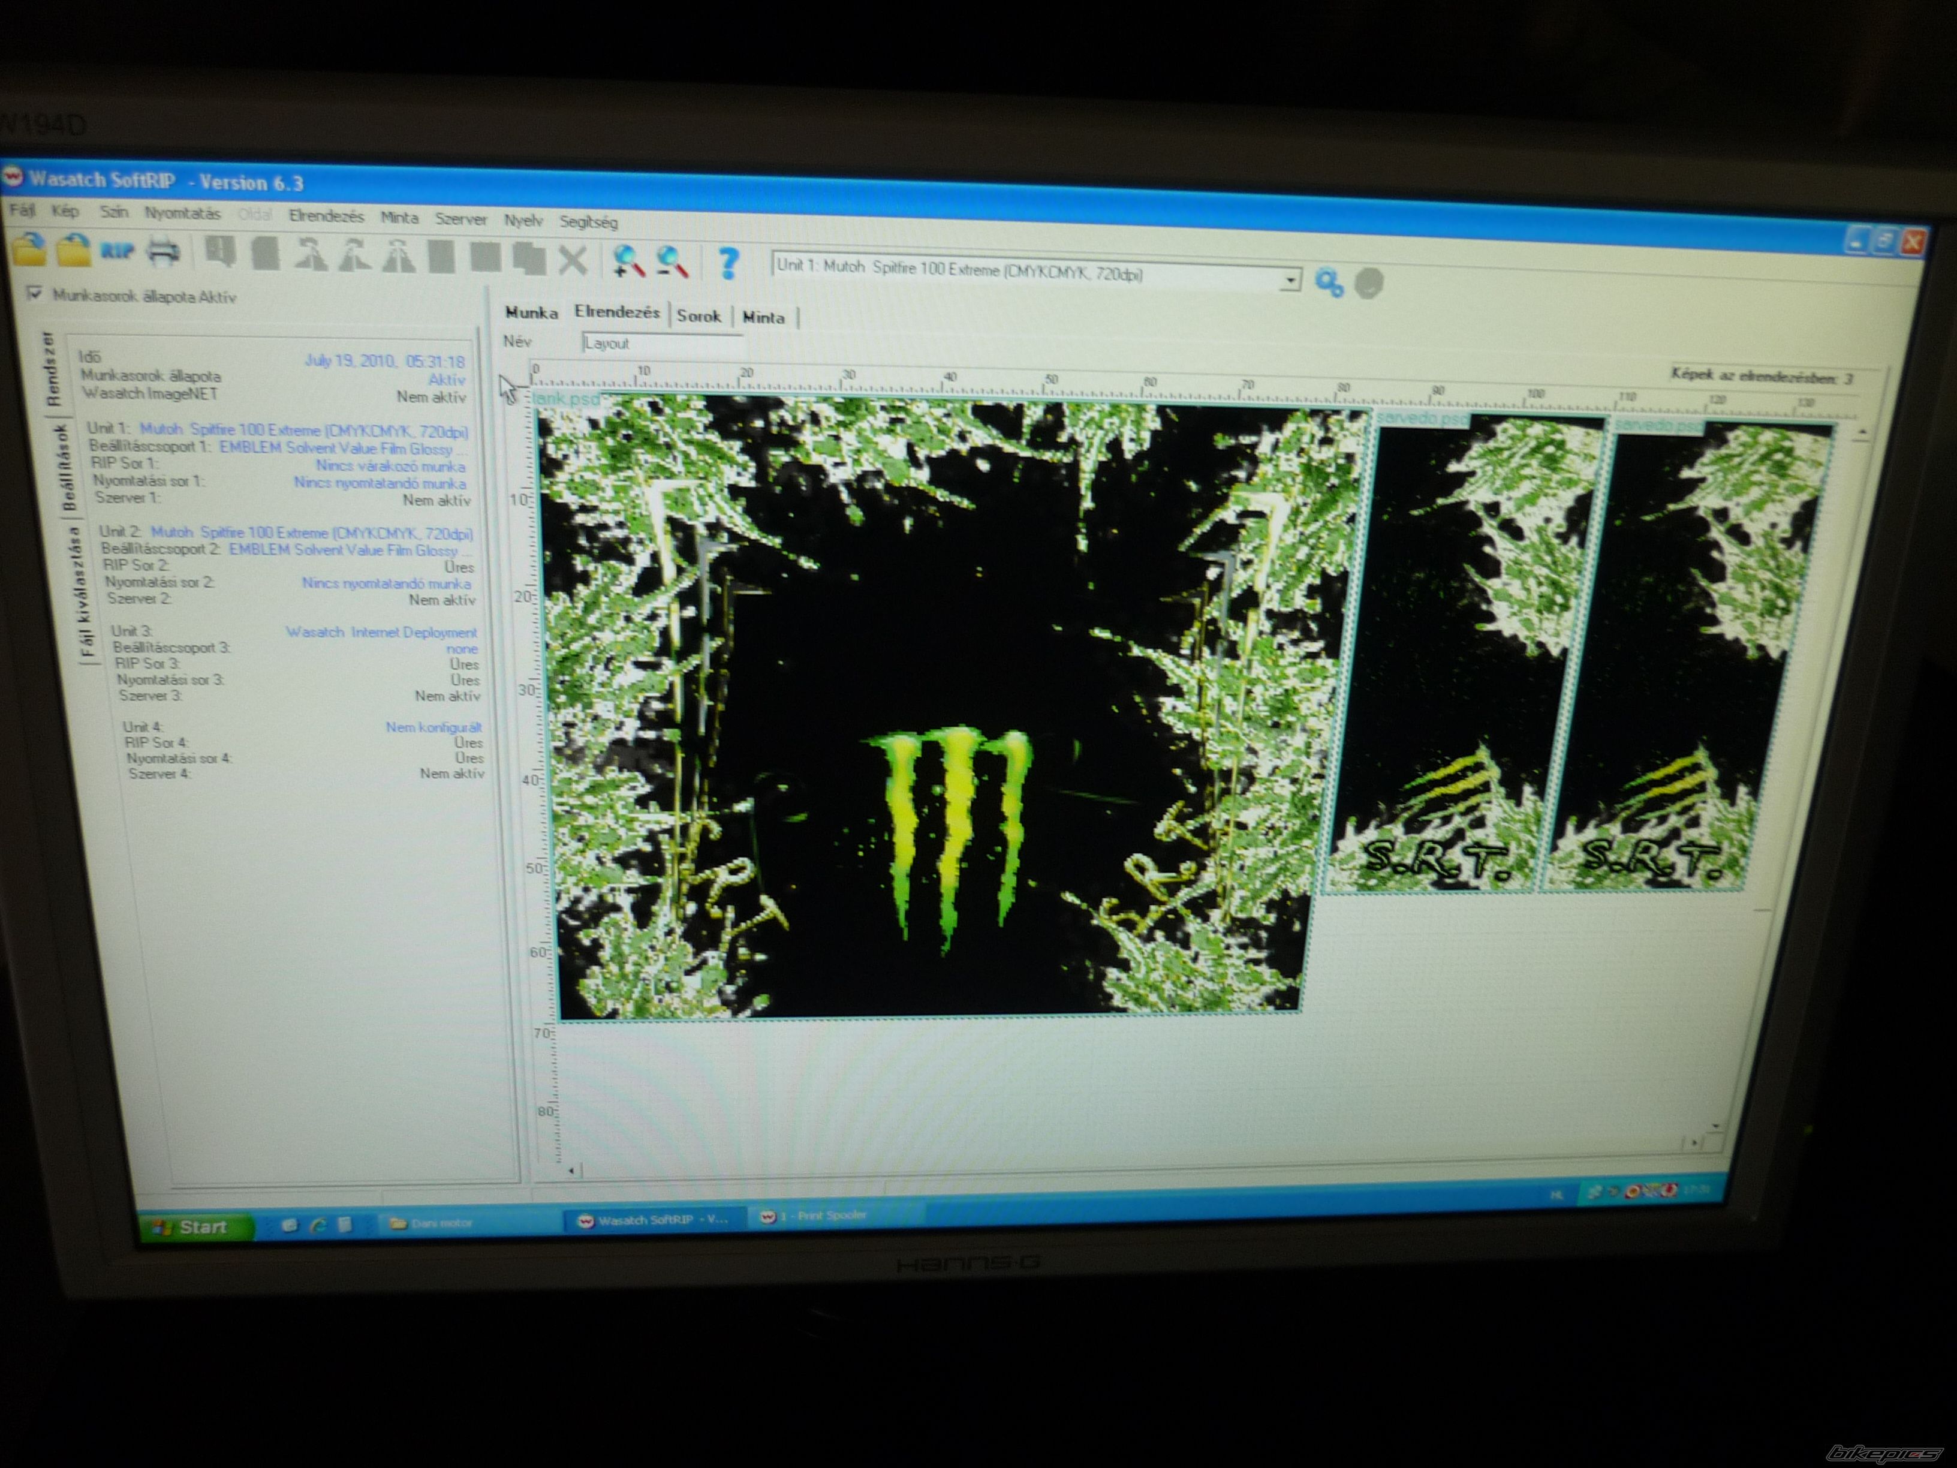Open the Nyelv menu
This screenshot has width=1957, height=1468.
[523, 220]
